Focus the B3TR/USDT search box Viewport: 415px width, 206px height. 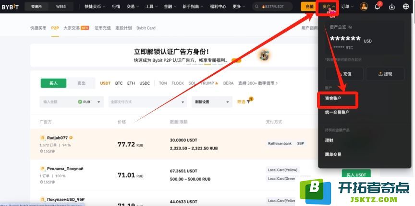(273, 7)
